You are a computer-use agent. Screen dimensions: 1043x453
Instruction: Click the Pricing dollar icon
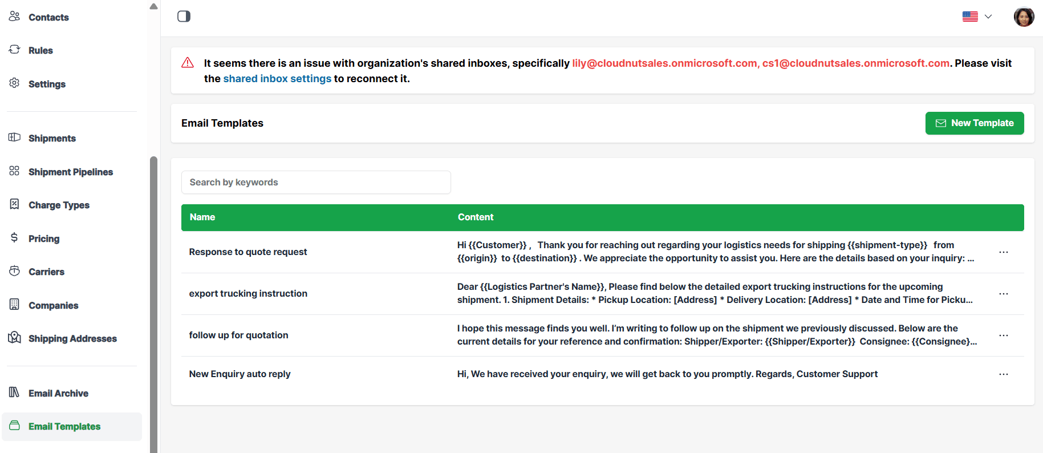[14, 238]
